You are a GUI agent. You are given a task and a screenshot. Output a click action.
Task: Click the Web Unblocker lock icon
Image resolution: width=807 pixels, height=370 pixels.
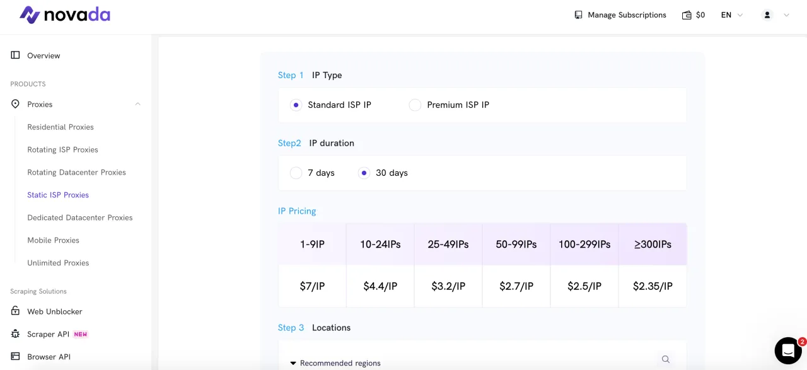click(x=15, y=311)
